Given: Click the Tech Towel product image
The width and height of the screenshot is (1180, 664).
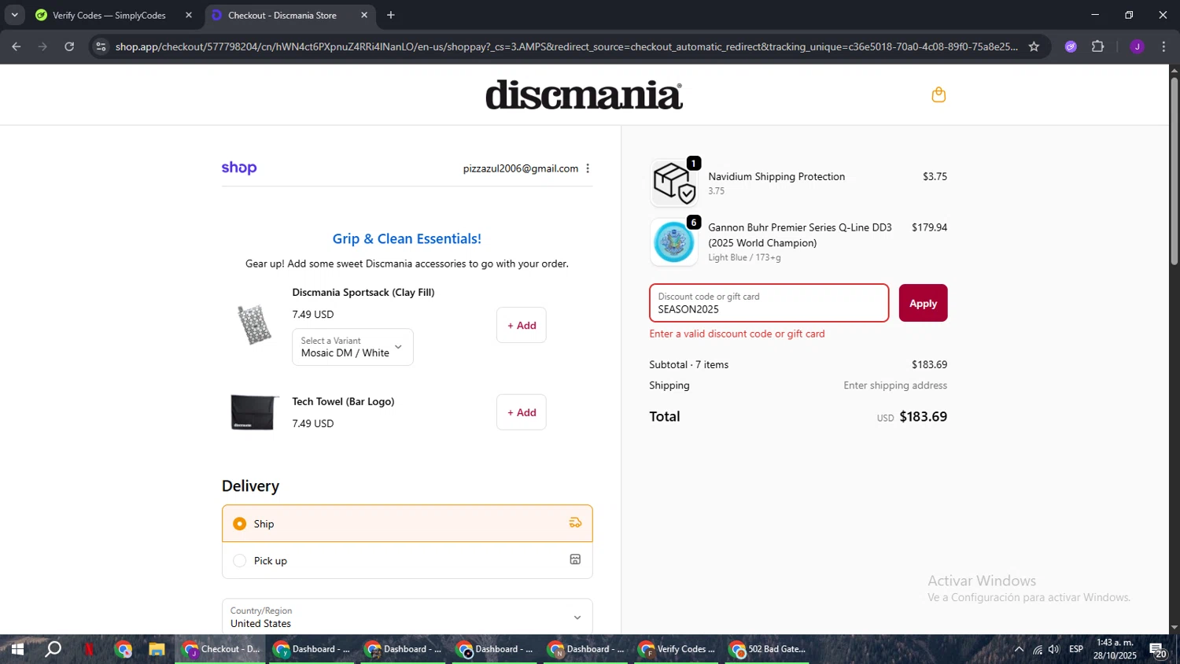Looking at the screenshot, I should [253, 412].
